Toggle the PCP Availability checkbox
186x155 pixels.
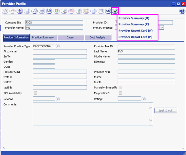tap(36, 93)
